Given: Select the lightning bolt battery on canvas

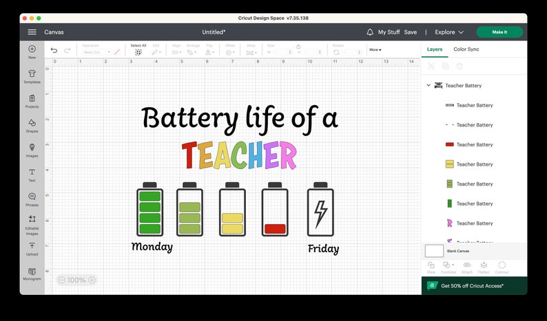Looking at the screenshot, I should pyautogui.click(x=320, y=209).
